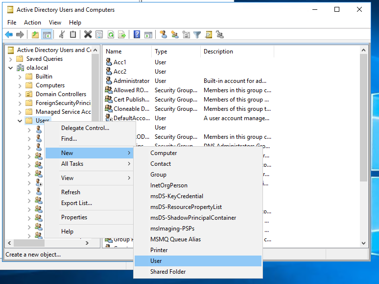Select the Allowed RO... group icon

click(x=109, y=90)
